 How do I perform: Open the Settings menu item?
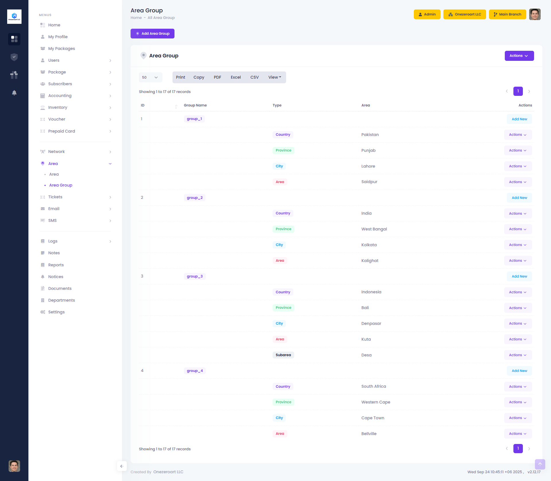56,312
